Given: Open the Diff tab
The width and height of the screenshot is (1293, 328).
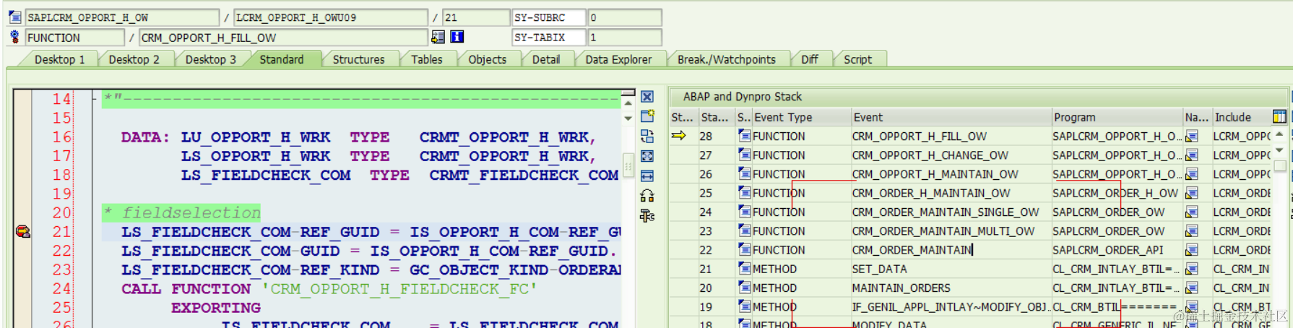Looking at the screenshot, I should point(809,59).
